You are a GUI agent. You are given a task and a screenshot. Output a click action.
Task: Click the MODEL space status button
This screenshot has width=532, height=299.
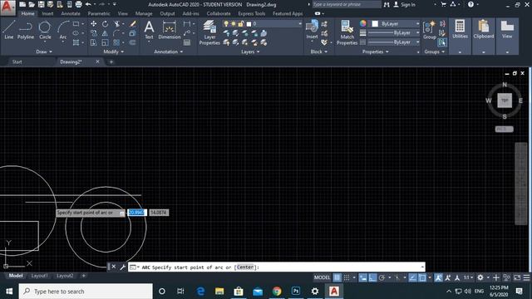coord(322,277)
